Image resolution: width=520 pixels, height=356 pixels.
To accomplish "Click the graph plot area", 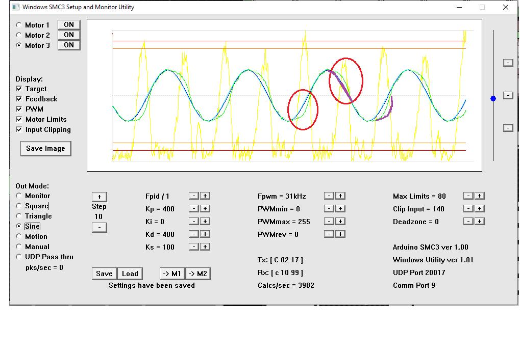I will point(284,95).
